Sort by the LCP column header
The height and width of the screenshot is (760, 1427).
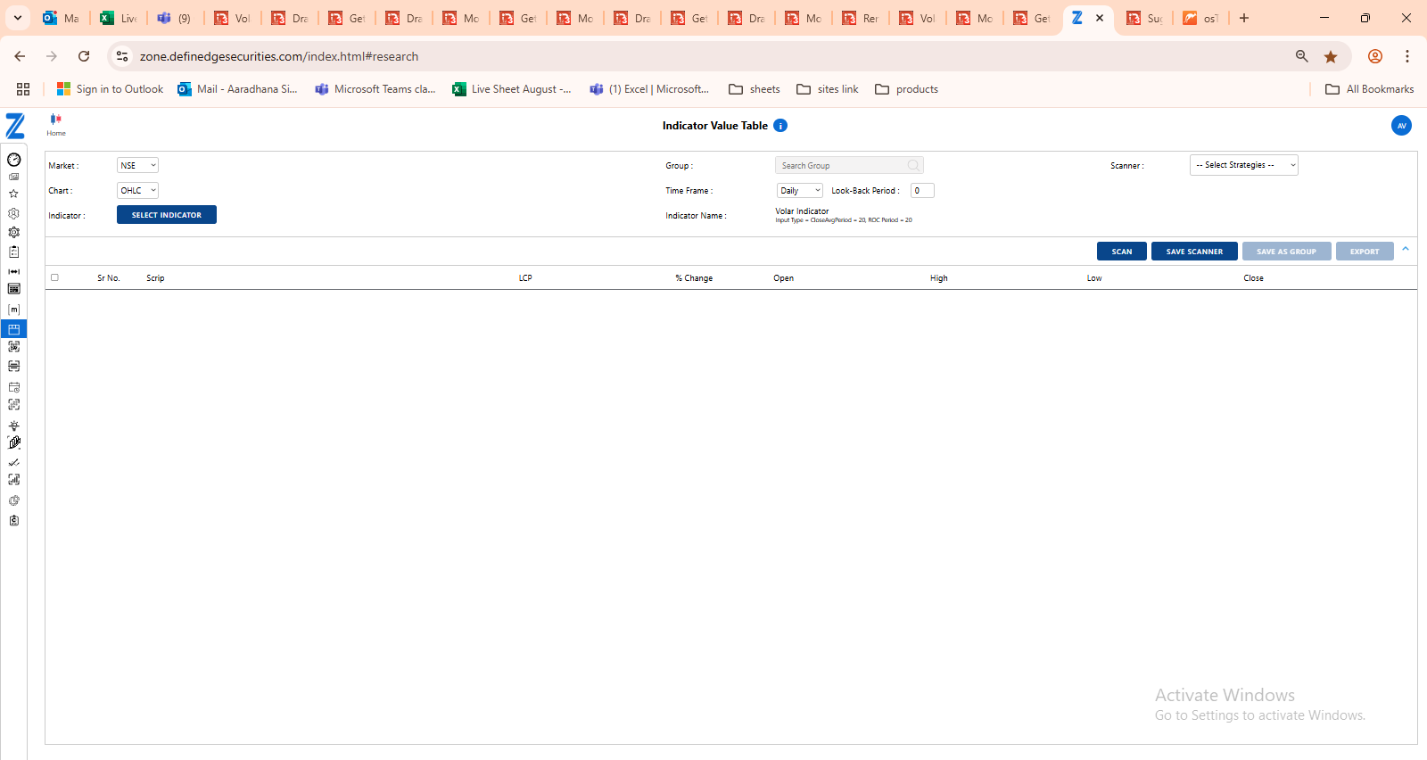pos(525,278)
